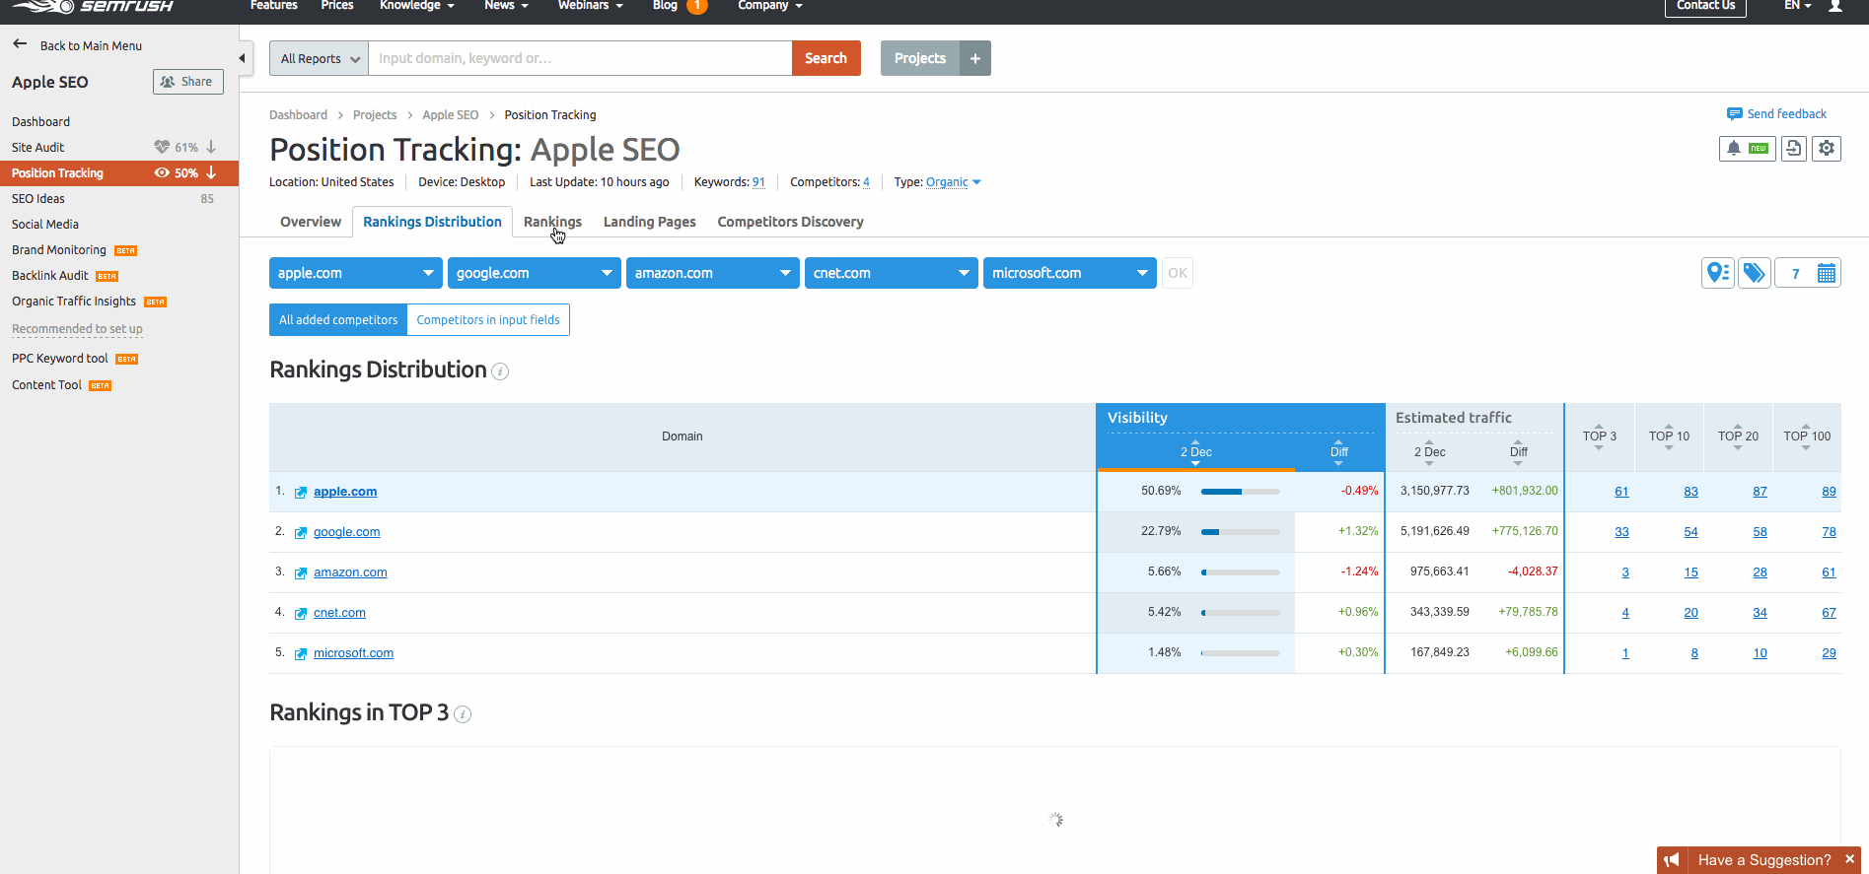The width and height of the screenshot is (1869, 874).
Task: Sort by TOP 100 column header
Action: [1806, 437]
